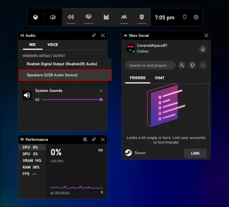
Task: Select the VRAM 14% metric
Action: [32, 161]
